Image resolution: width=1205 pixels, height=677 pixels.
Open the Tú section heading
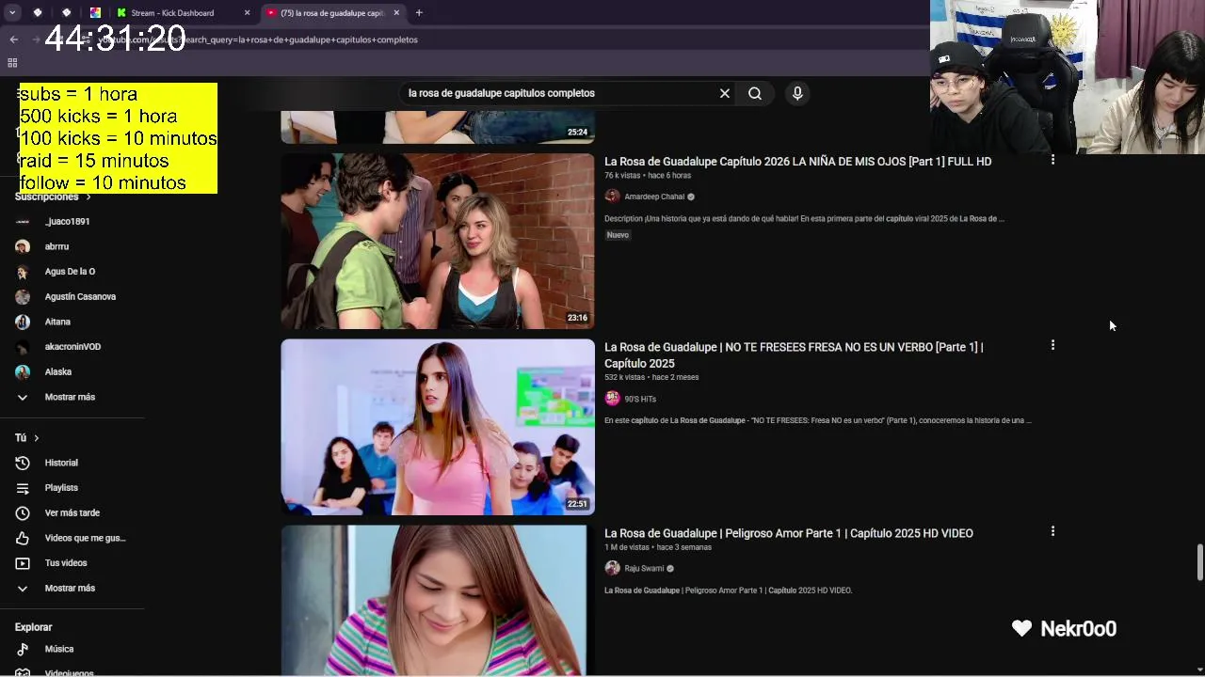(27, 438)
